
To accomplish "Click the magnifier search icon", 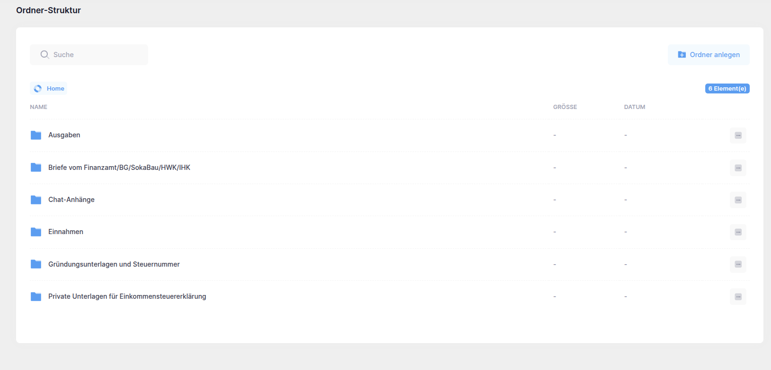I will click(x=44, y=55).
